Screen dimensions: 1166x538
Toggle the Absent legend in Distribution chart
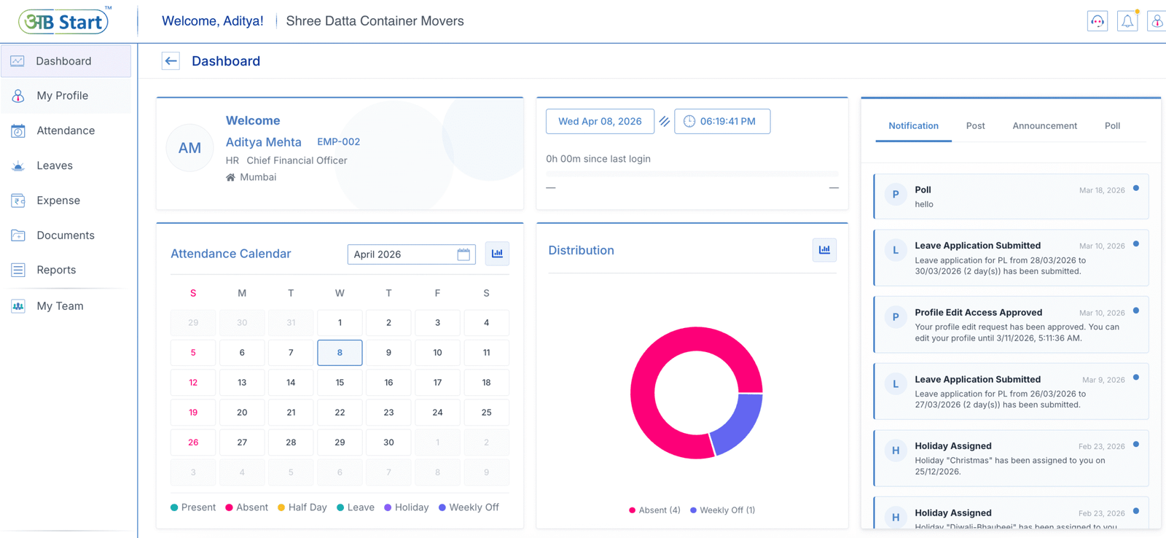pos(654,510)
